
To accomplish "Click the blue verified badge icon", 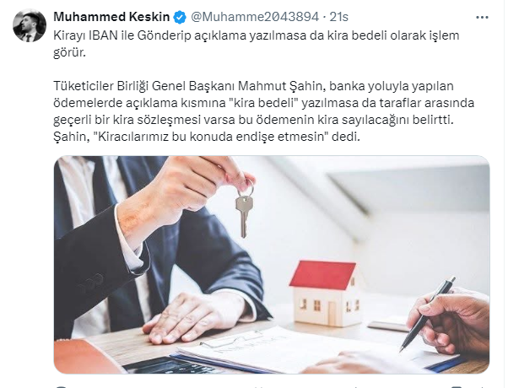I will [x=180, y=17].
